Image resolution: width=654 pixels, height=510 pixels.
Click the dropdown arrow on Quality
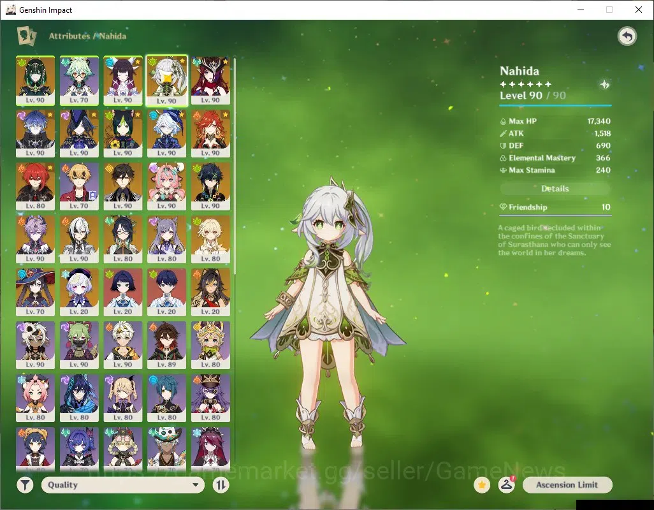(x=195, y=485)
